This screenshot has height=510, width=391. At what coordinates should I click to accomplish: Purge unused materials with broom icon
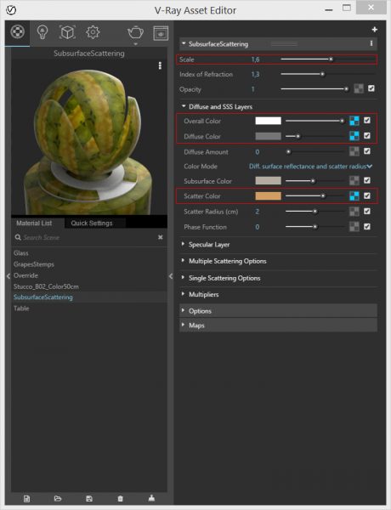pos(151,498)
